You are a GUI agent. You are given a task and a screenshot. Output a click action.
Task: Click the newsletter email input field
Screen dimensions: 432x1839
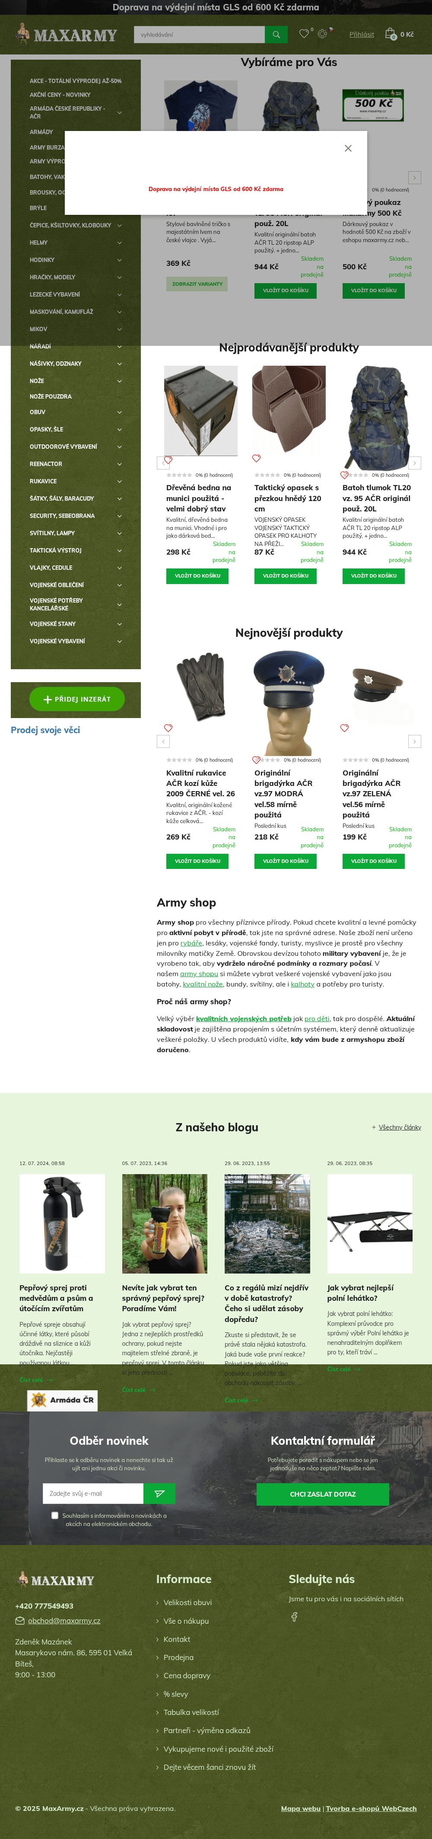click(93, 1494)
